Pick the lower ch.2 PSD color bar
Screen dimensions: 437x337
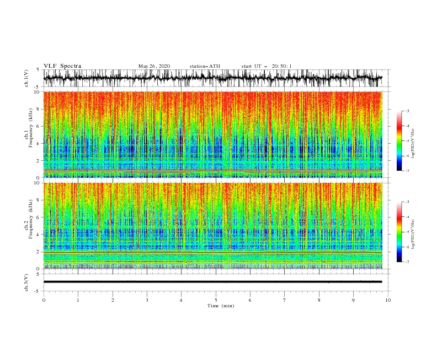pyautogui.click(x=399, y=232)
